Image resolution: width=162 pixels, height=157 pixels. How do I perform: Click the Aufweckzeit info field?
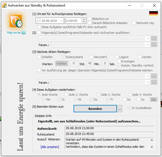[109, 128]
